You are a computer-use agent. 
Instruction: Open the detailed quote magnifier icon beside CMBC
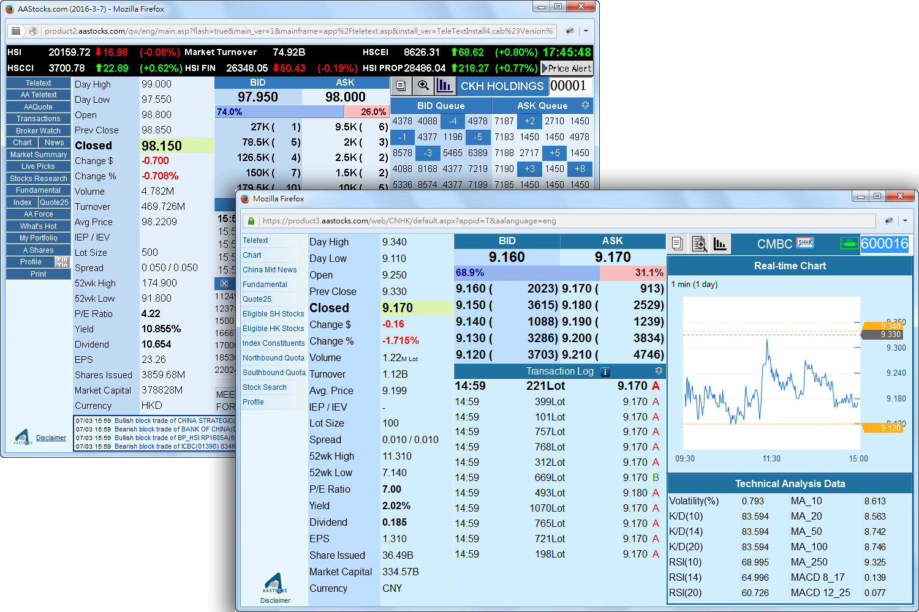[699, 244]
